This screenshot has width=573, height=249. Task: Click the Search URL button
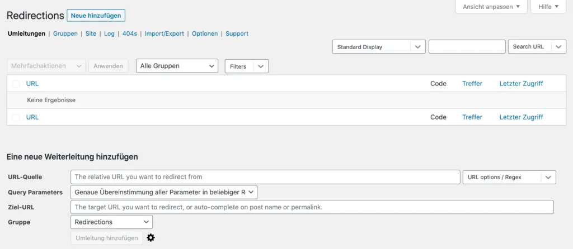pos(530,47)
